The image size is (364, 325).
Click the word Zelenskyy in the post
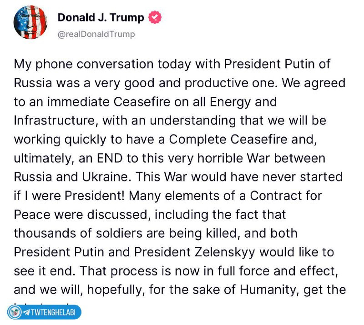[225, 252]
